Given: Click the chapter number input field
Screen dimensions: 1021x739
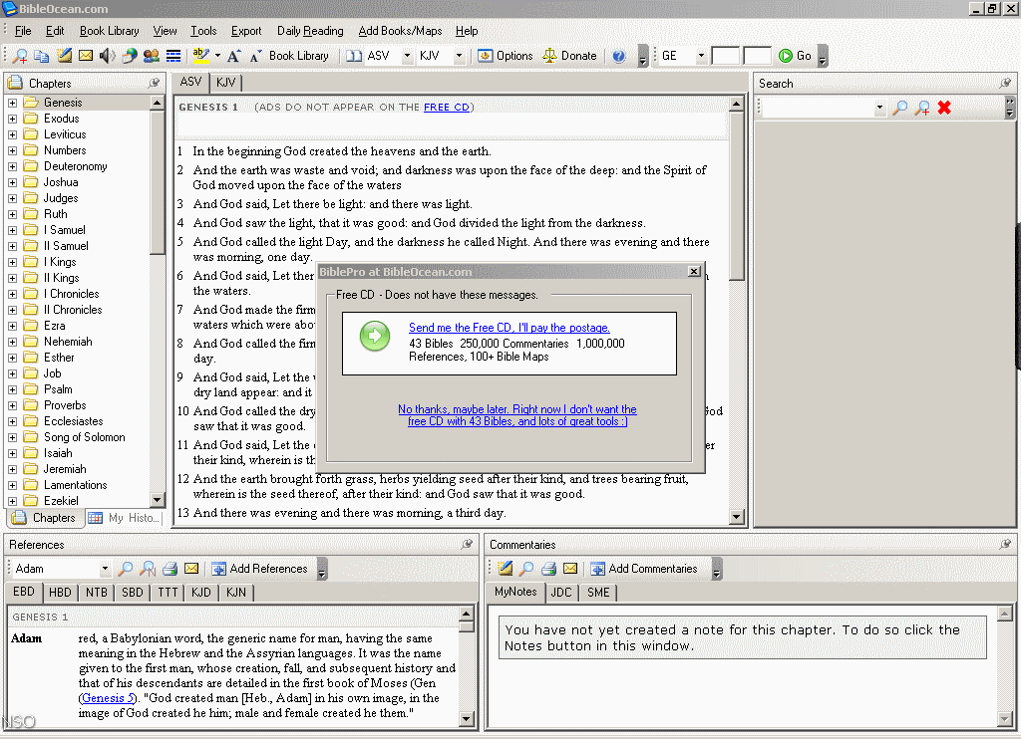Looking at the screenshot, I should (726, 56).
